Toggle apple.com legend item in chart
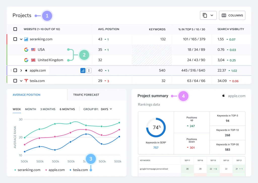 [x=55, y=170]
